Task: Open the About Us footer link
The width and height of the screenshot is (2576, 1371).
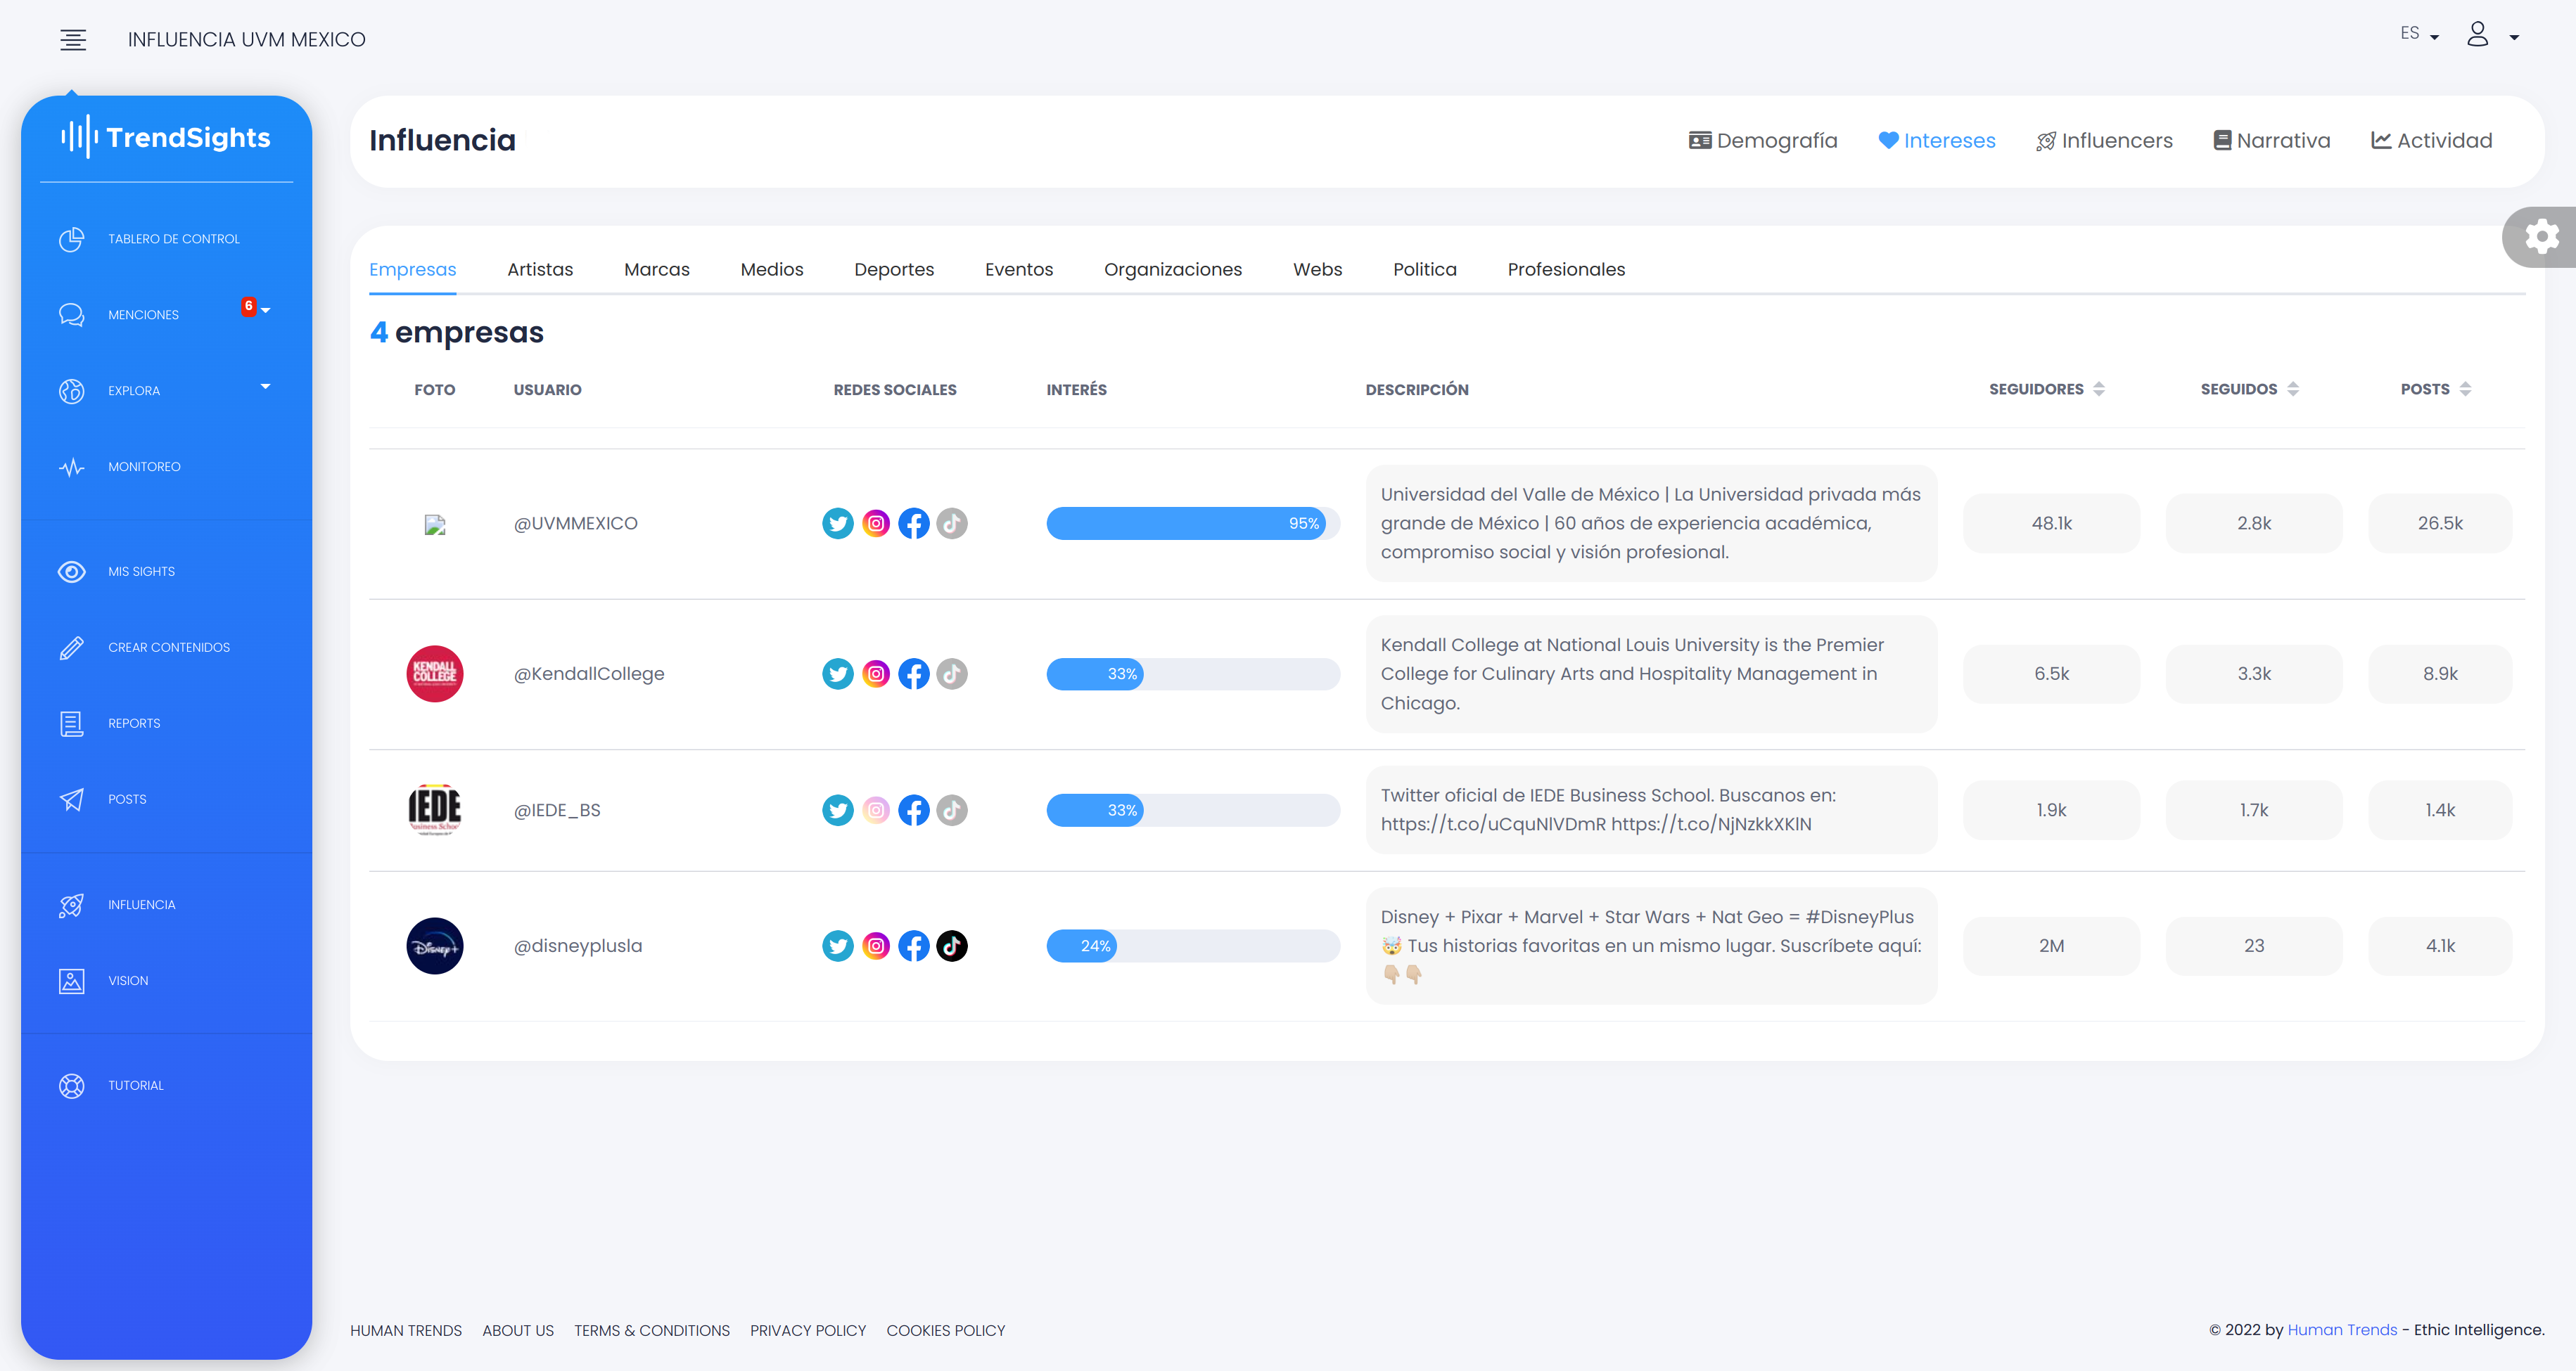Action: click(518, 1331)
